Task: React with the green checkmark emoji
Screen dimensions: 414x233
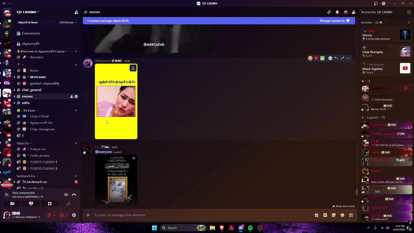Action: (322, 58)
